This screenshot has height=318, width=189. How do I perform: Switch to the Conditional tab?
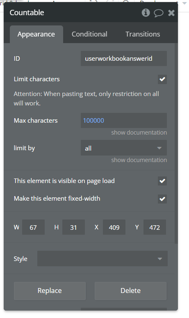click(x=89, y=34)
